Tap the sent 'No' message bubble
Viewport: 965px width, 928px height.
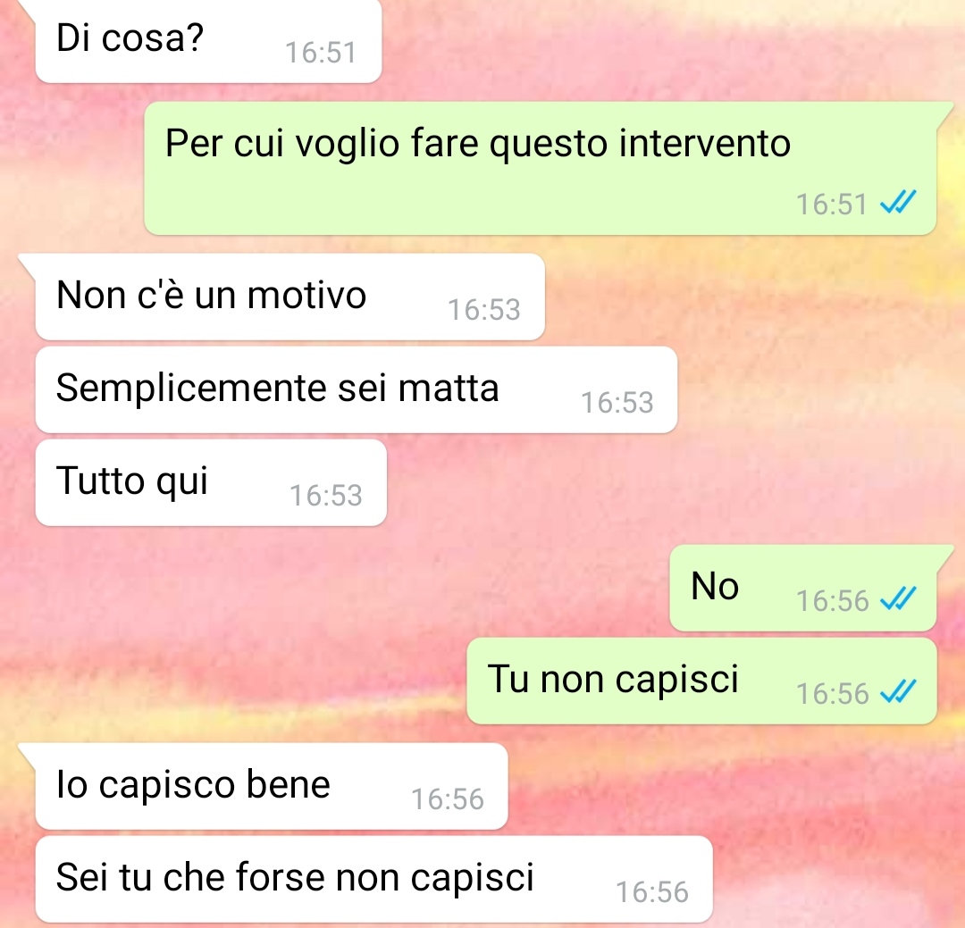point(802,588)
